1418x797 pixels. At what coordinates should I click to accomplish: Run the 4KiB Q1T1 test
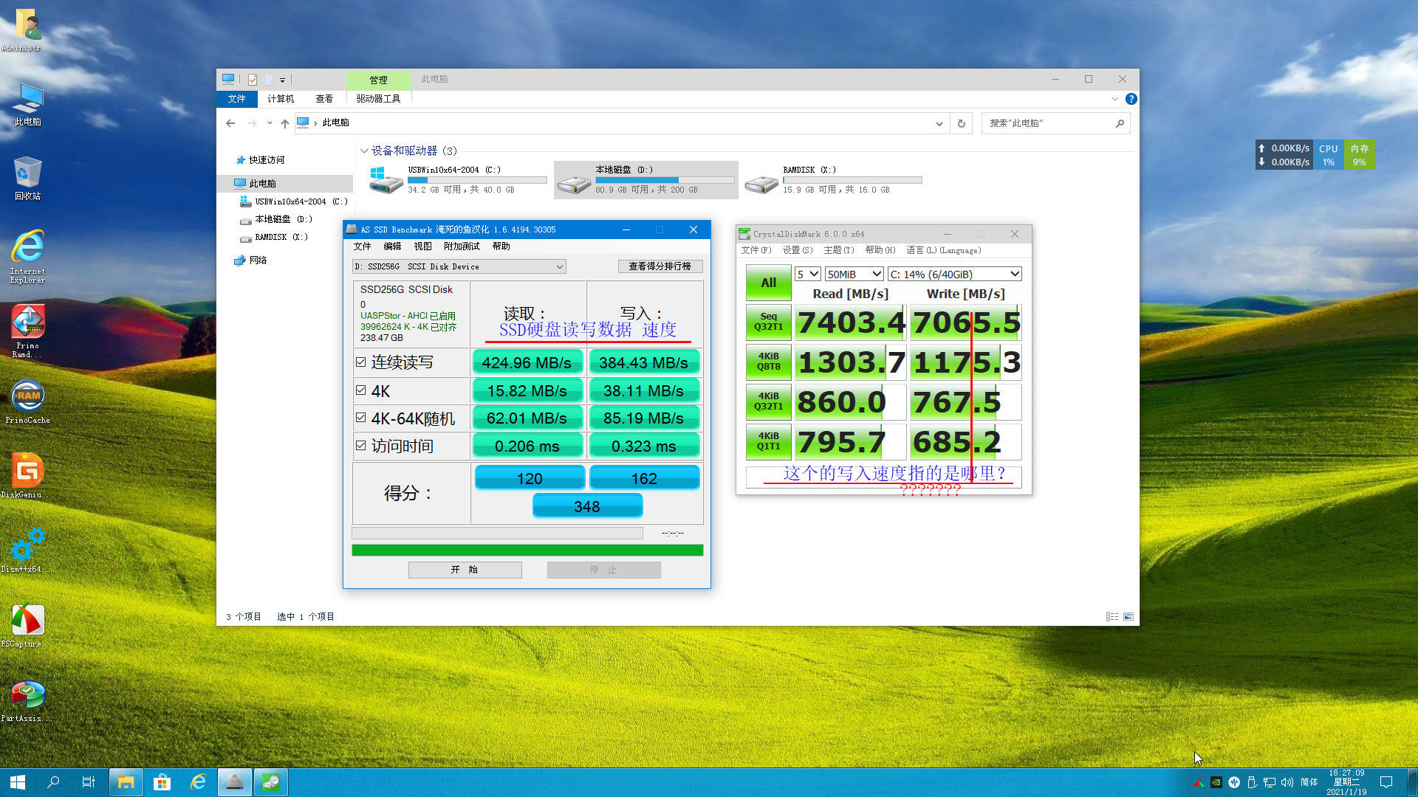point(768,441)
